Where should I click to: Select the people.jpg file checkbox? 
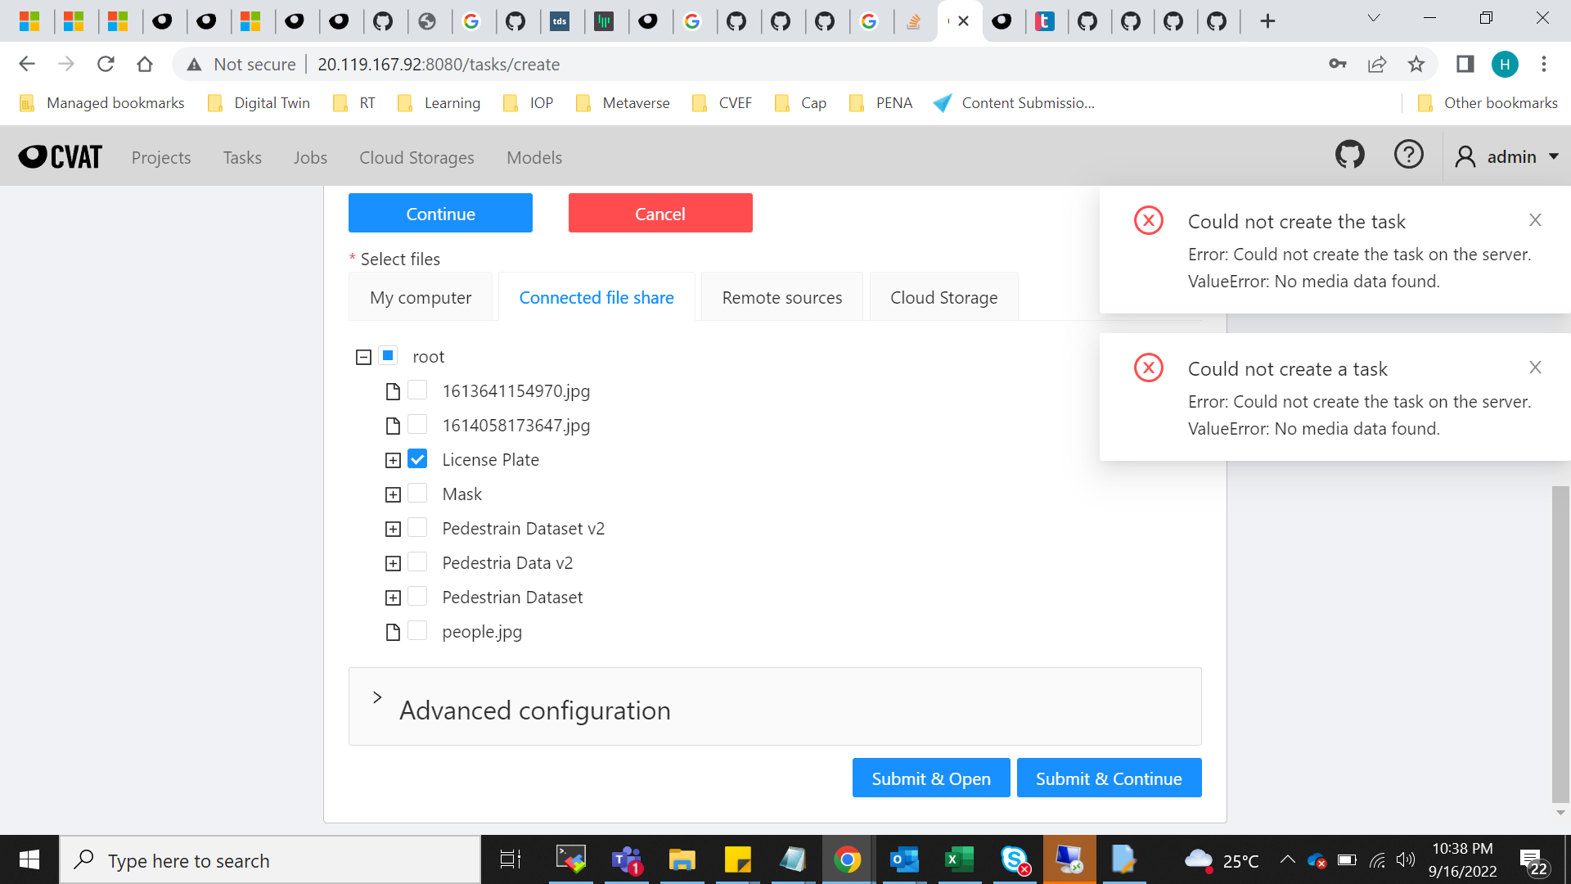tap(417, 631)
